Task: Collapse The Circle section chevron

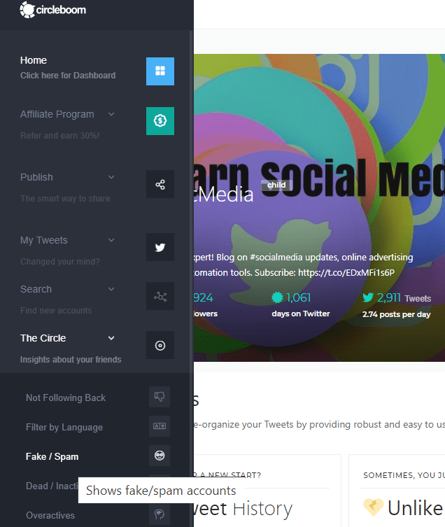Action: [x=111, y=338]
